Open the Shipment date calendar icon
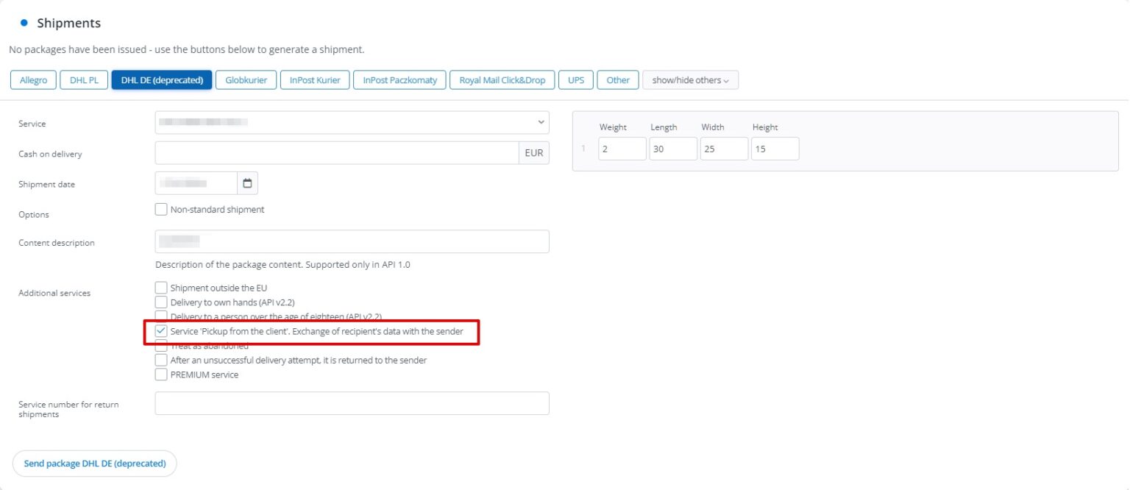The height and width of the screenshot is (490, 1130). click(247, 183)
